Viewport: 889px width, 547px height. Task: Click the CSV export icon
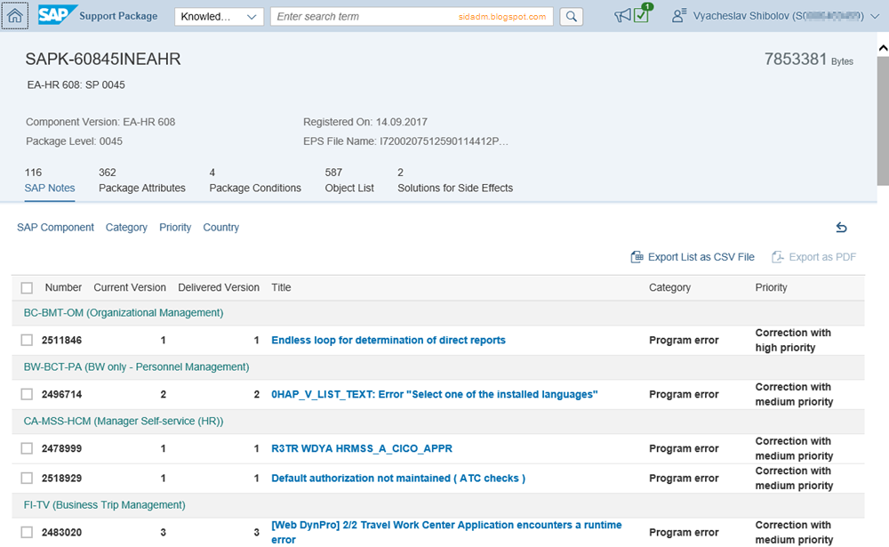pyautogui.click(x=637, y=257)
